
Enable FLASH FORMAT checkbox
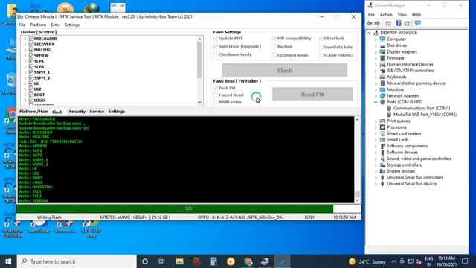tap(321, 55)
